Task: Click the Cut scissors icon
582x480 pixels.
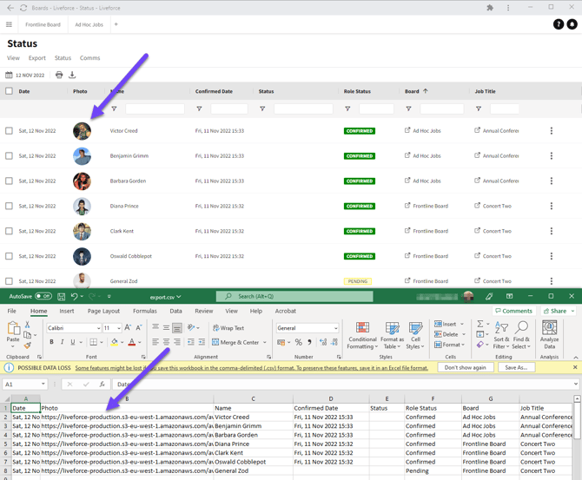Action: pyautogui.click(x=27, y=325)
